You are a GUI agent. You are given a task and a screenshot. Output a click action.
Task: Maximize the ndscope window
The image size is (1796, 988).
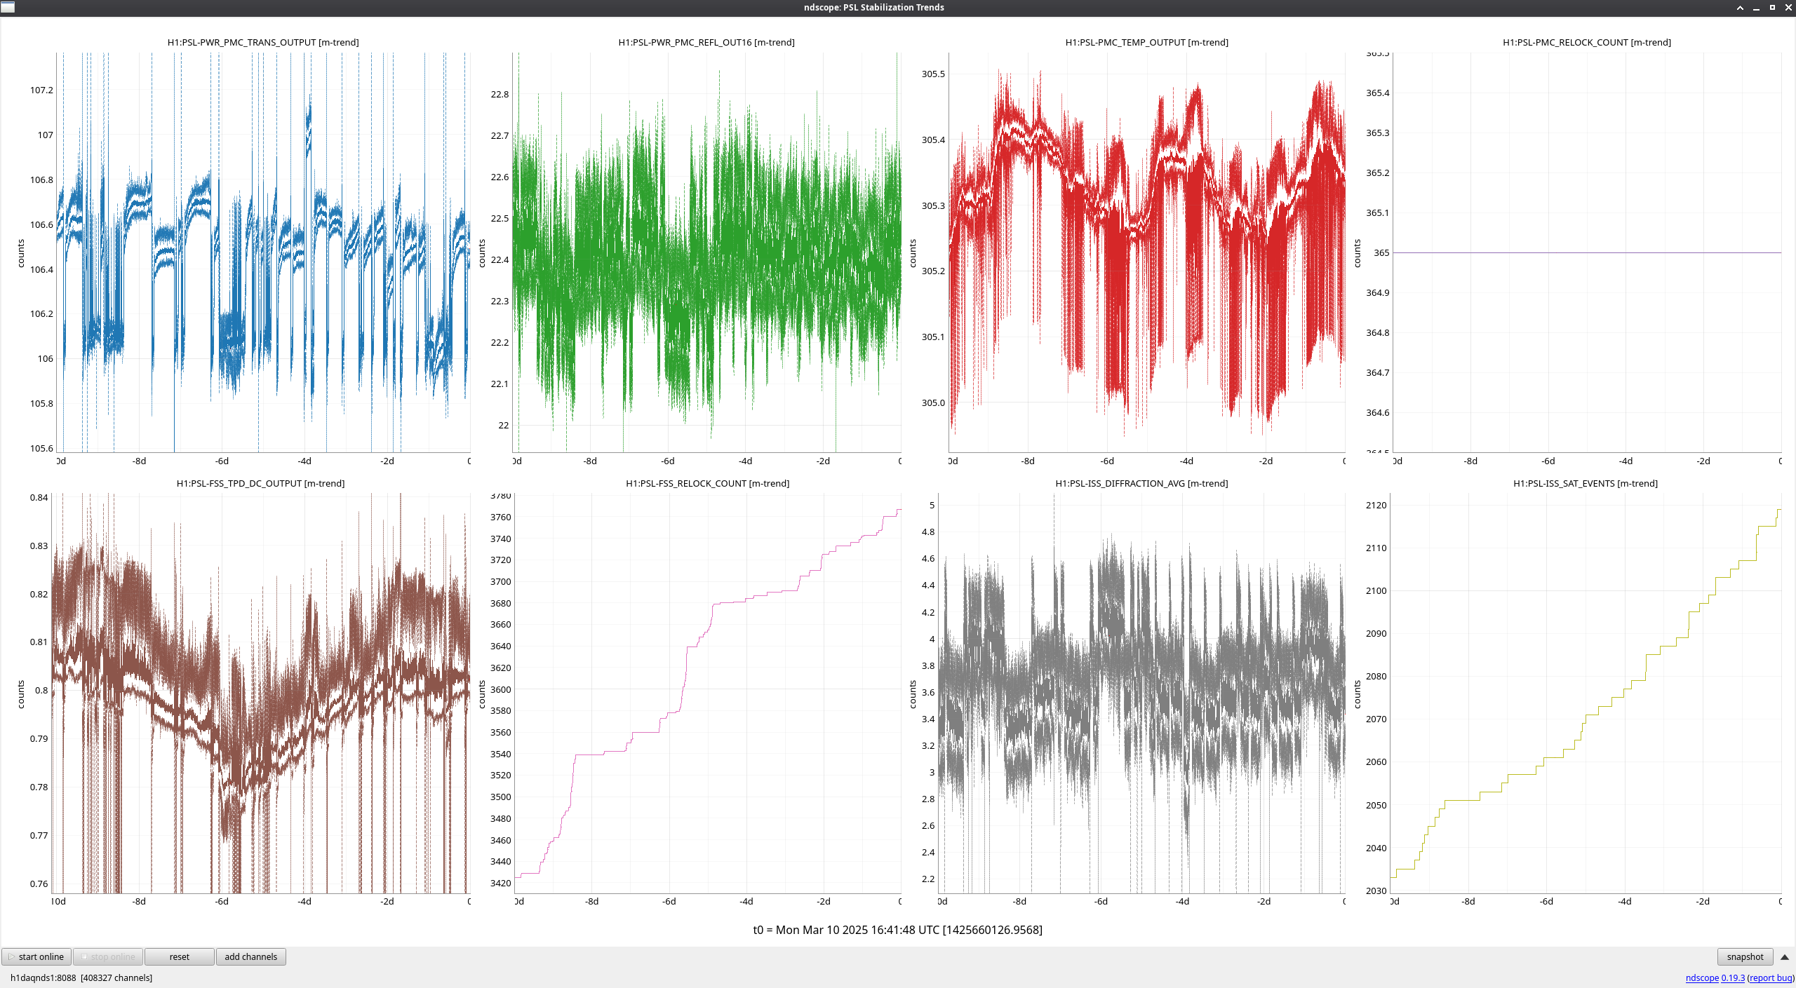point(1772,8)
